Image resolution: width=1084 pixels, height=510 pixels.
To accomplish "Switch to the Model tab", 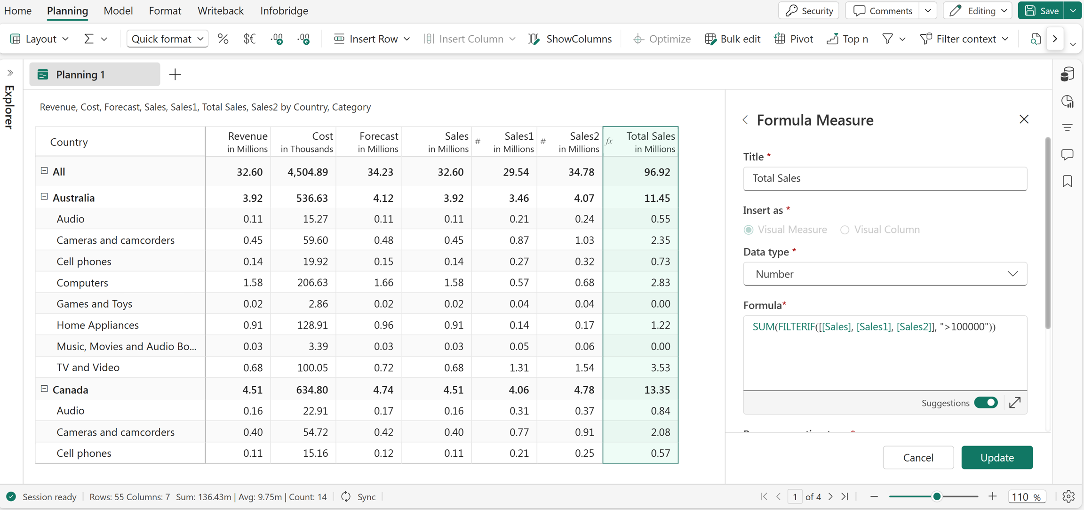I will pos(118,10).
